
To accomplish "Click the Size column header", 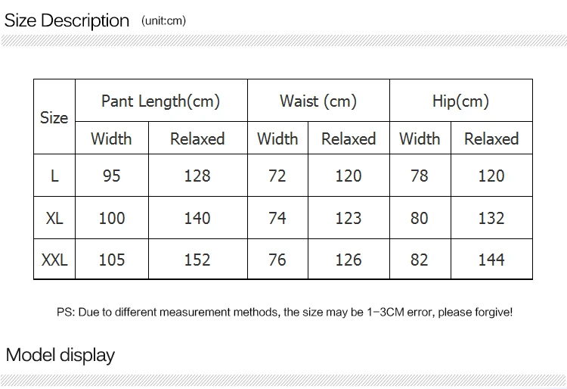I will 54,117.
